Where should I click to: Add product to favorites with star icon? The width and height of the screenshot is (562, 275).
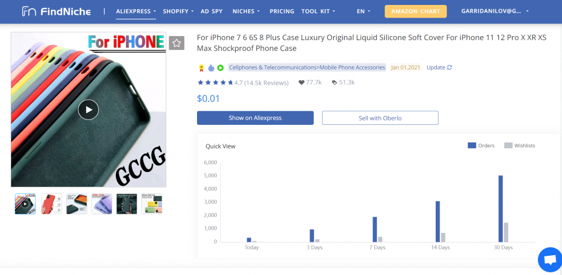click(176, 43)
